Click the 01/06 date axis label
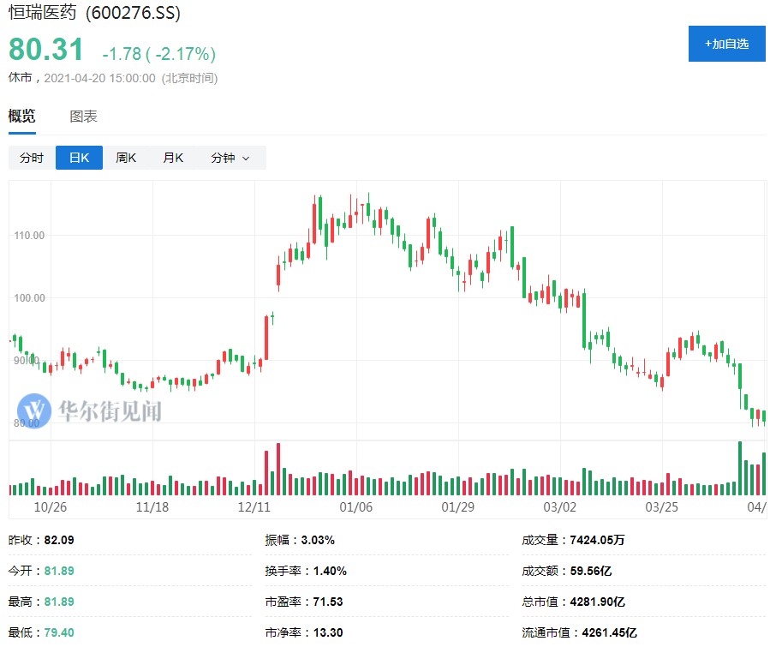770x647 pixels. [x=356, y=506]
